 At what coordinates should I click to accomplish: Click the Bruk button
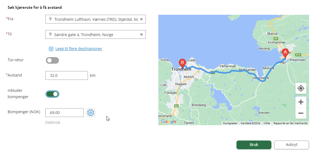pyautogui.click(x=254, y=145)
